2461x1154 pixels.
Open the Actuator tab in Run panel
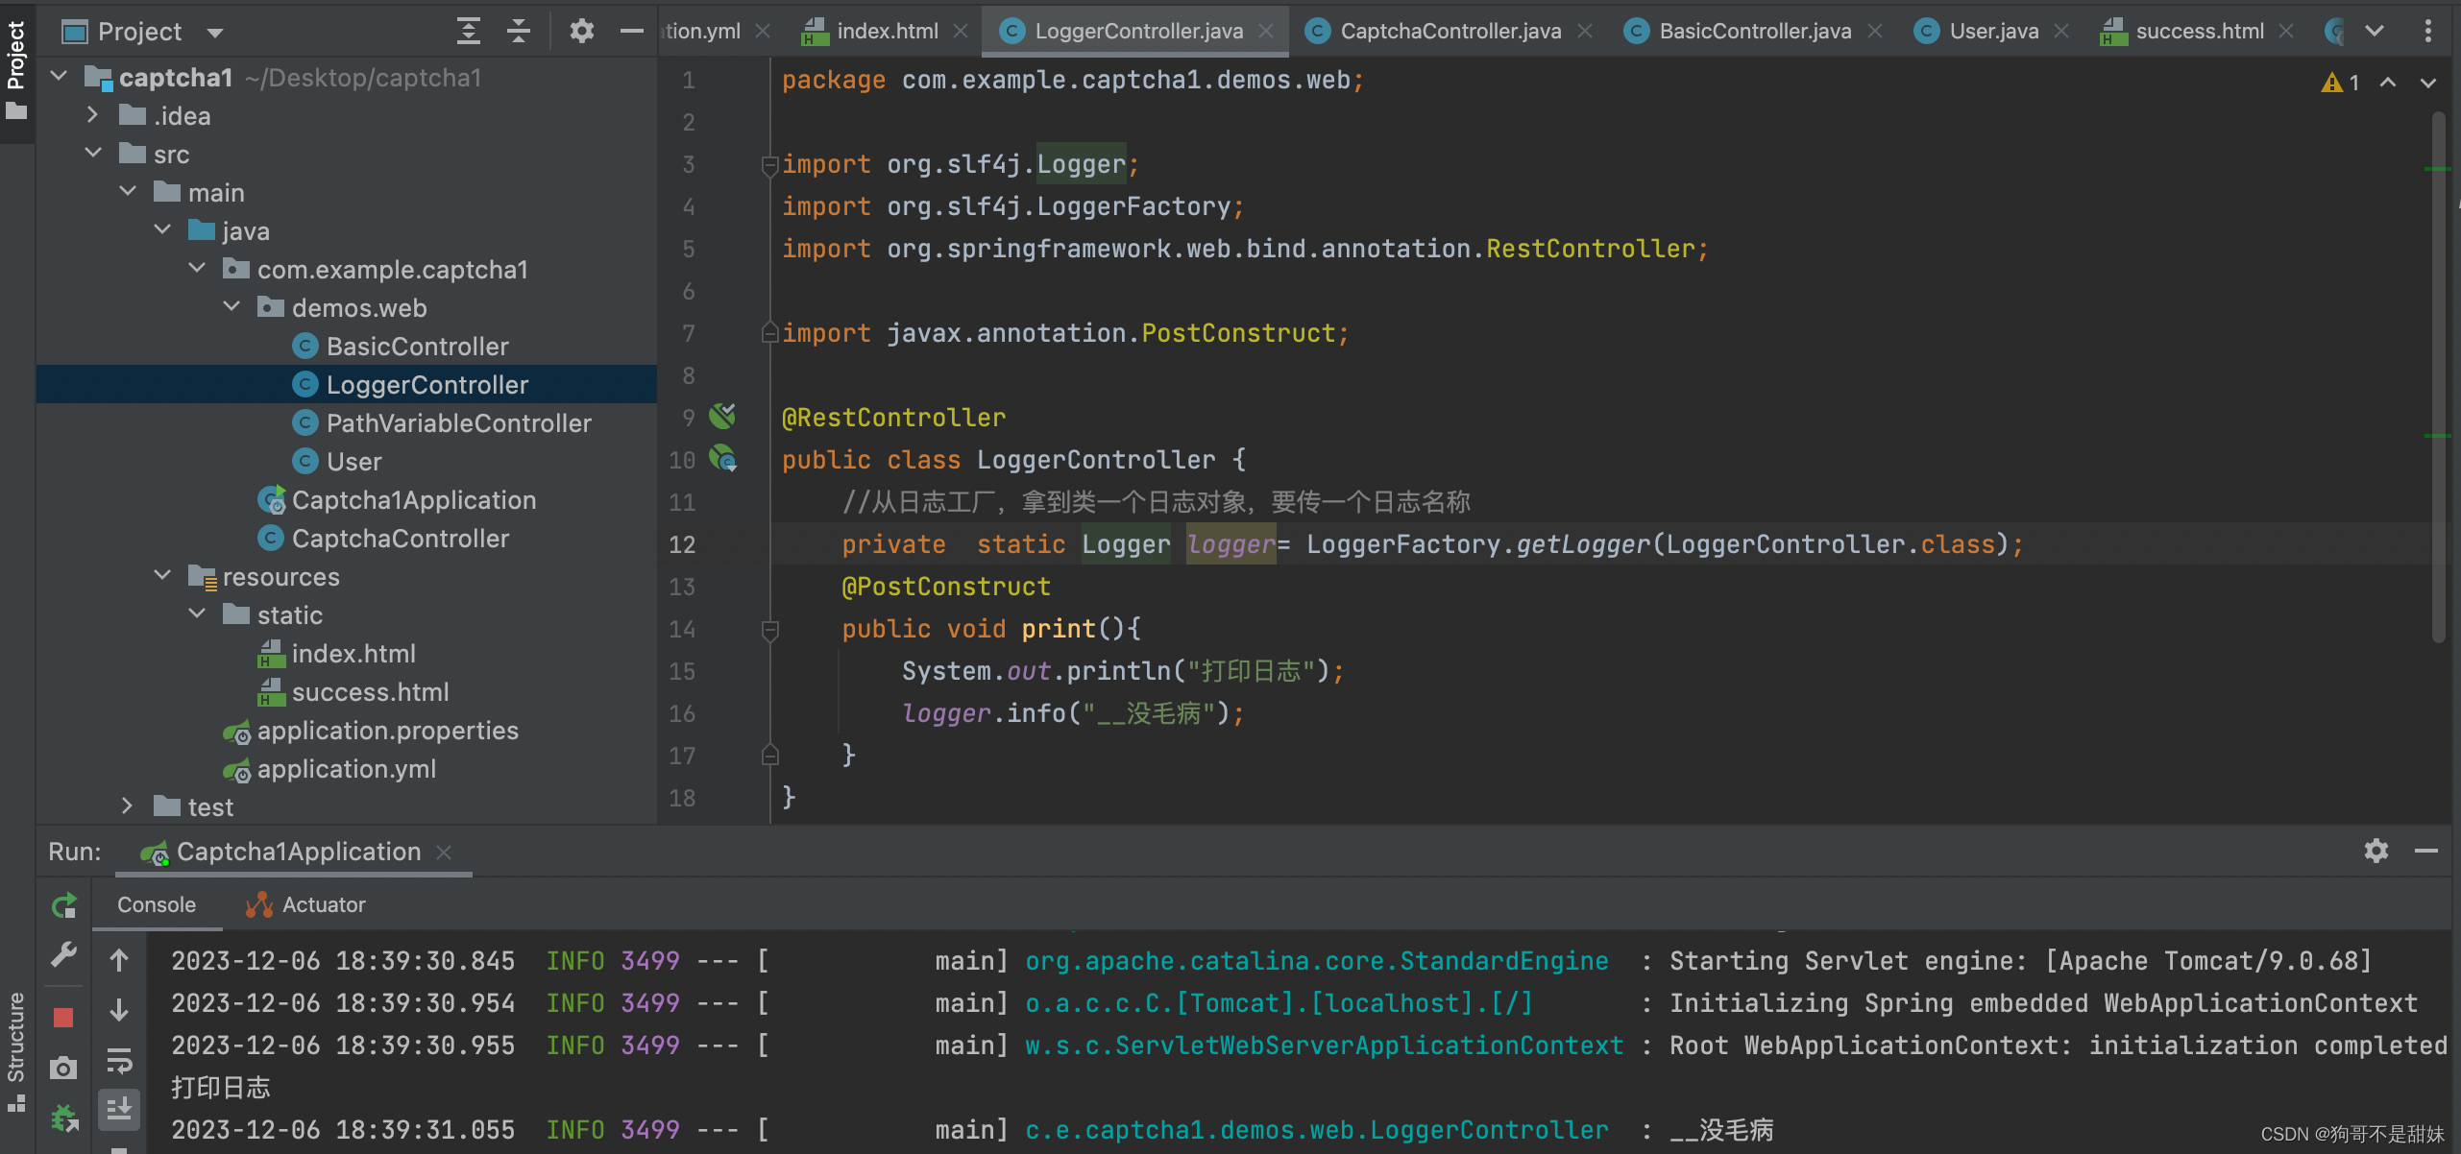(306, 904)
